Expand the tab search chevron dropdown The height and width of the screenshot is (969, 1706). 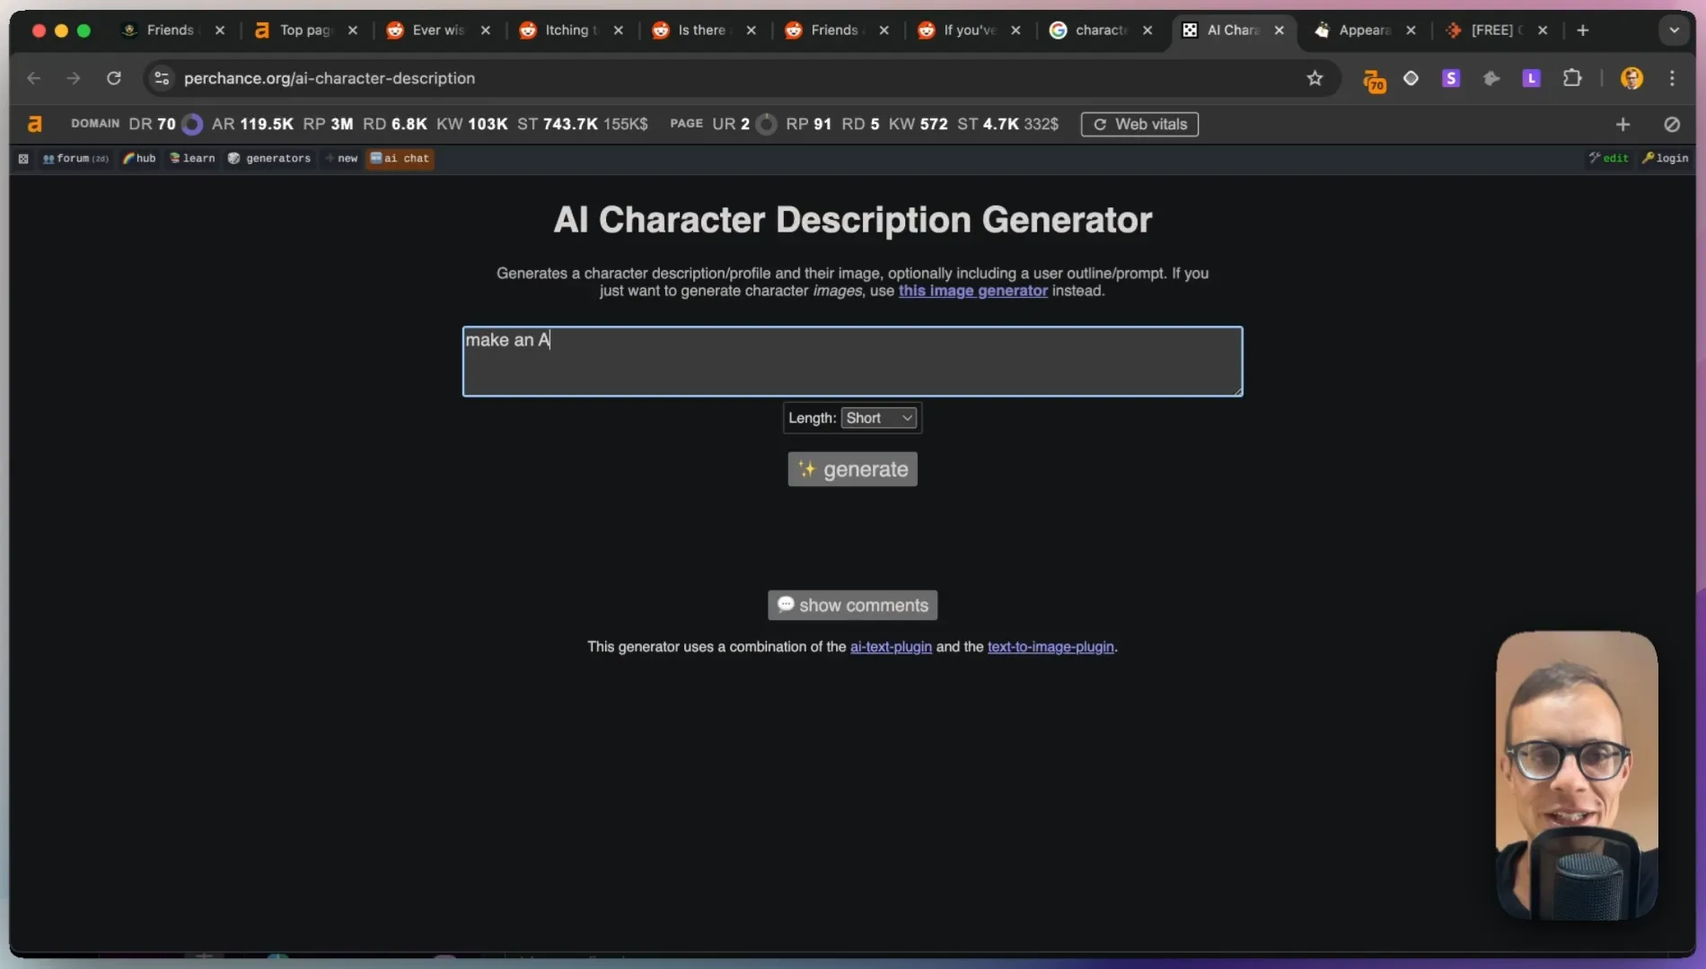(x=1674, y=31)
